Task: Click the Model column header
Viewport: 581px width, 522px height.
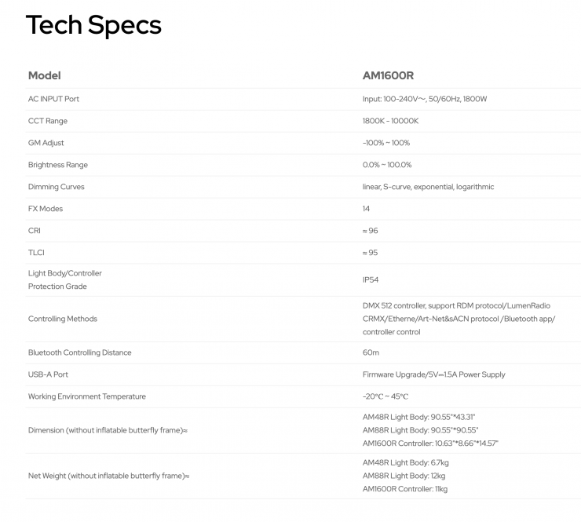Action: (x=44, y=75)
